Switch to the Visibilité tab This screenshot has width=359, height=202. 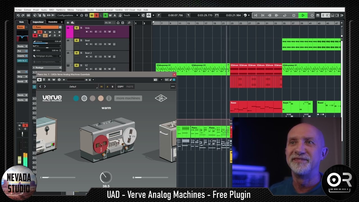(53, 22)
